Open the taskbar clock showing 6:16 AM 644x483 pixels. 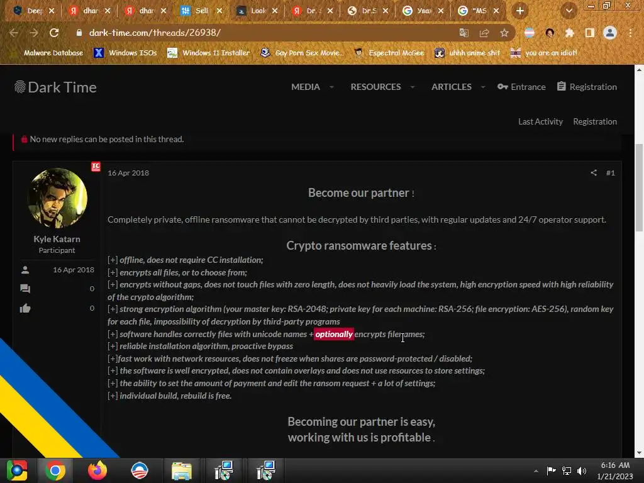pos(615,470)
